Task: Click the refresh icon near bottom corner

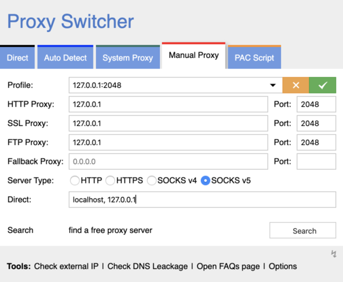Action: 333,254
